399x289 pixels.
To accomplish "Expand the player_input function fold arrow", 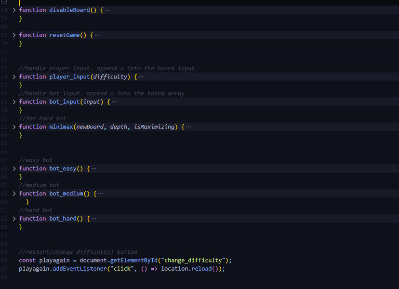I will coord(14,77).
